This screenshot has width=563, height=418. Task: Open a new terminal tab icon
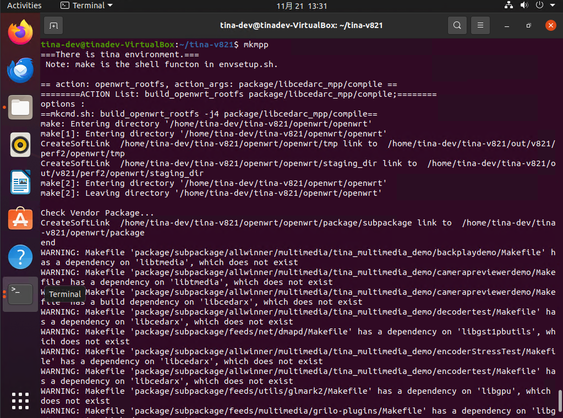(x=53, y=25)
